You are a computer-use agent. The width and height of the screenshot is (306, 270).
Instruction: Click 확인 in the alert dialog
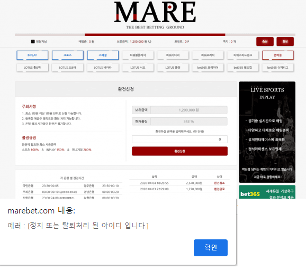pos(211,248)
